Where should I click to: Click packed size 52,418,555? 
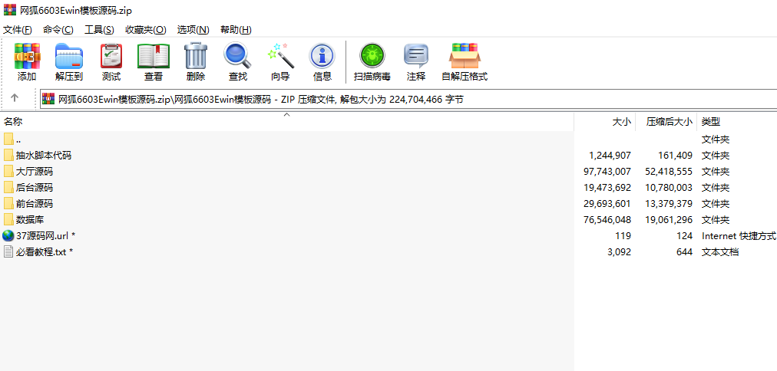coord(669,172)
